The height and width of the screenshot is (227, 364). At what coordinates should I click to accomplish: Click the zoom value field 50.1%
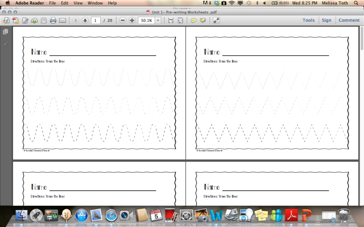point(146,20)
